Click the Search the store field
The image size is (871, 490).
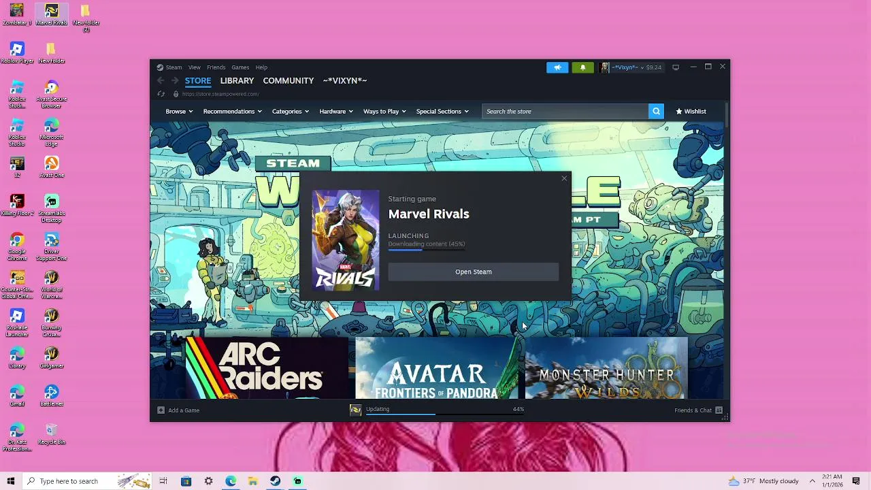[x=565, y=111]
